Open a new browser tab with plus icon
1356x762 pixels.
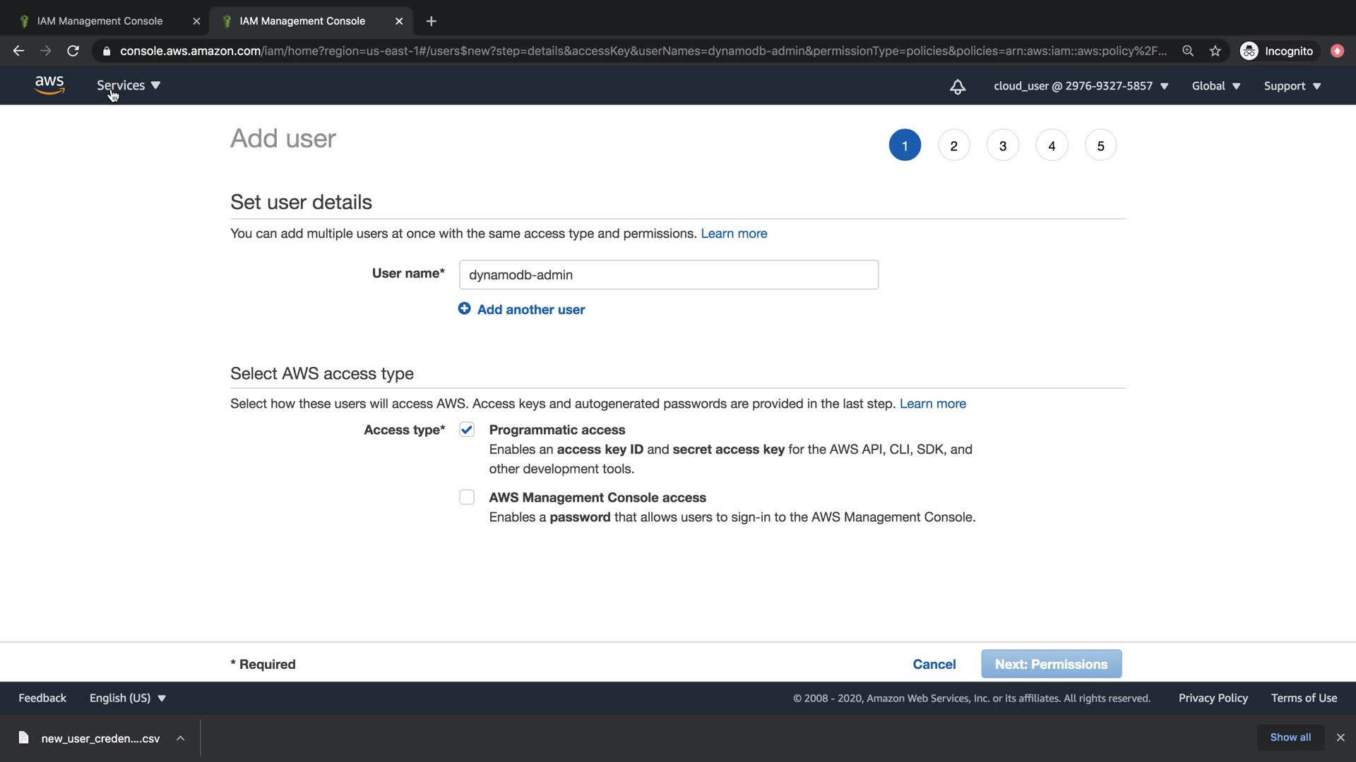431,21
